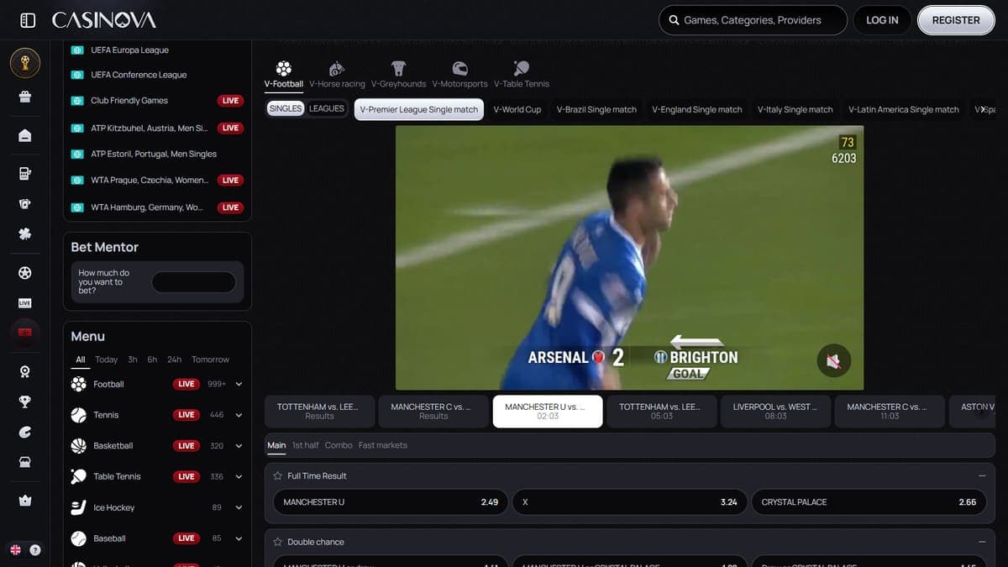Click the virtual match video player
The width and height of the screenshot is (1008, 567).
coord(630,258)
